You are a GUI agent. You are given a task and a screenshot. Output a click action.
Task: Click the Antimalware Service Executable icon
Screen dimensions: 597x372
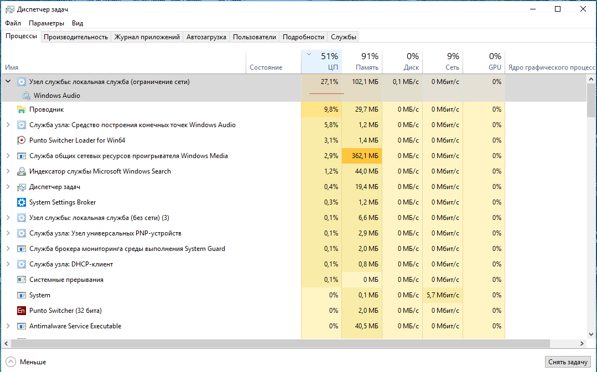click(x=22, y=326)
